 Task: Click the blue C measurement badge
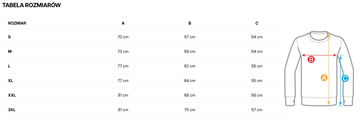tap(345, 78)
